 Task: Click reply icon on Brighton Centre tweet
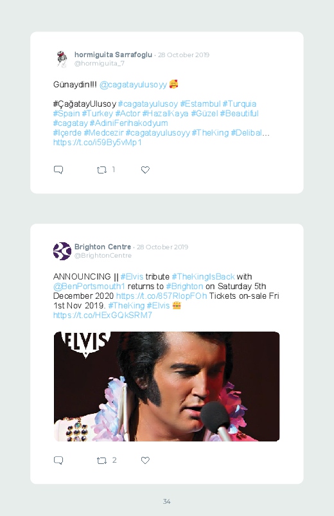58,460
